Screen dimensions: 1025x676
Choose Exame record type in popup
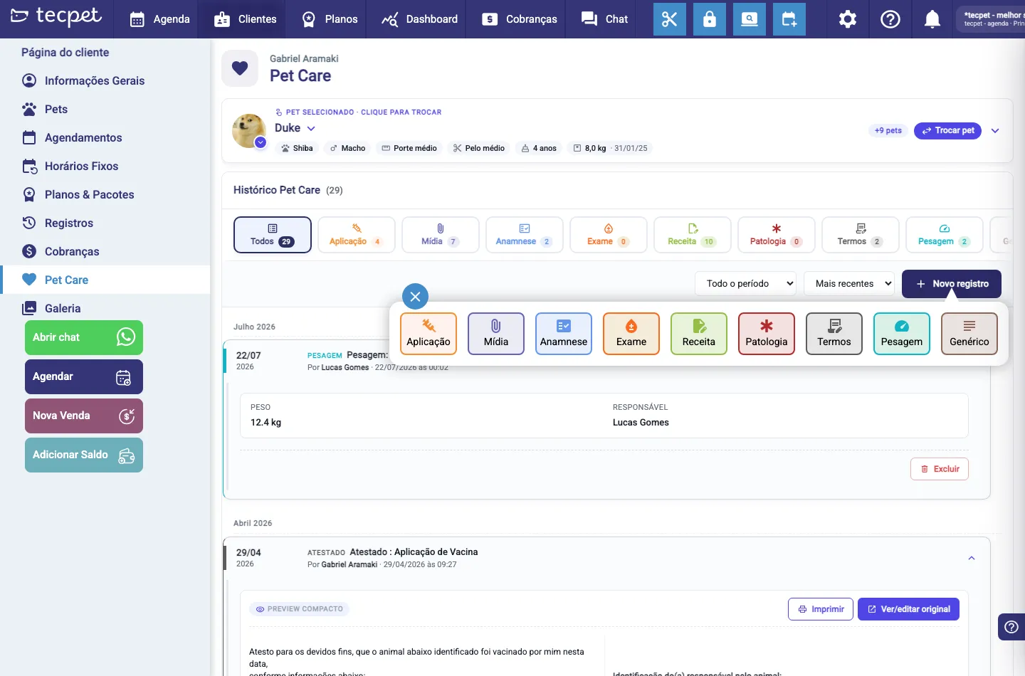point(631,334)
